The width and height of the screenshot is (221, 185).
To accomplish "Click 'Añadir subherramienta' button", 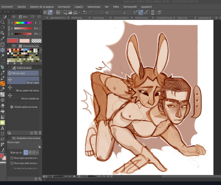I will [x=24, y=107].
